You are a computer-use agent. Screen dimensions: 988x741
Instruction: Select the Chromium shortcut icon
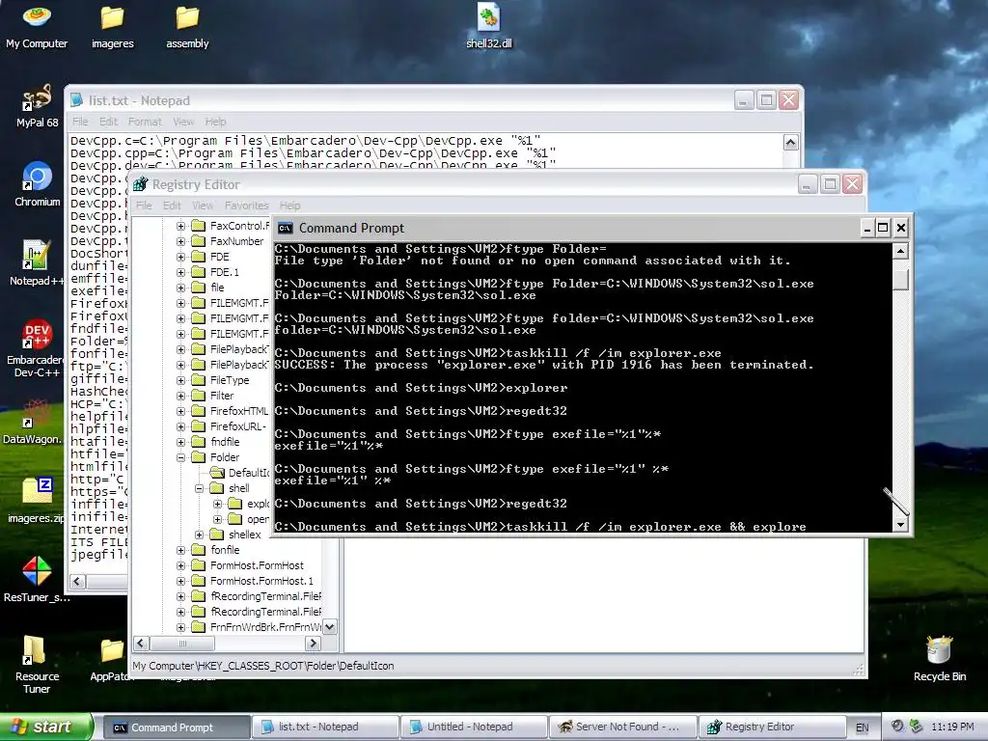[x=37, y=184]
